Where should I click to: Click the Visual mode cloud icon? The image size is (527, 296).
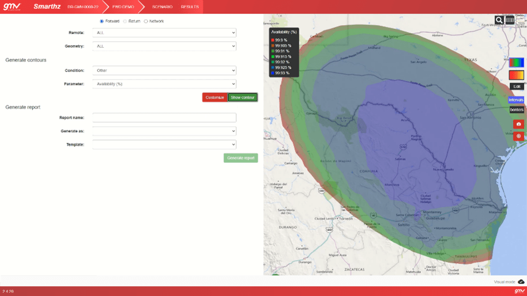pos(521,282)
